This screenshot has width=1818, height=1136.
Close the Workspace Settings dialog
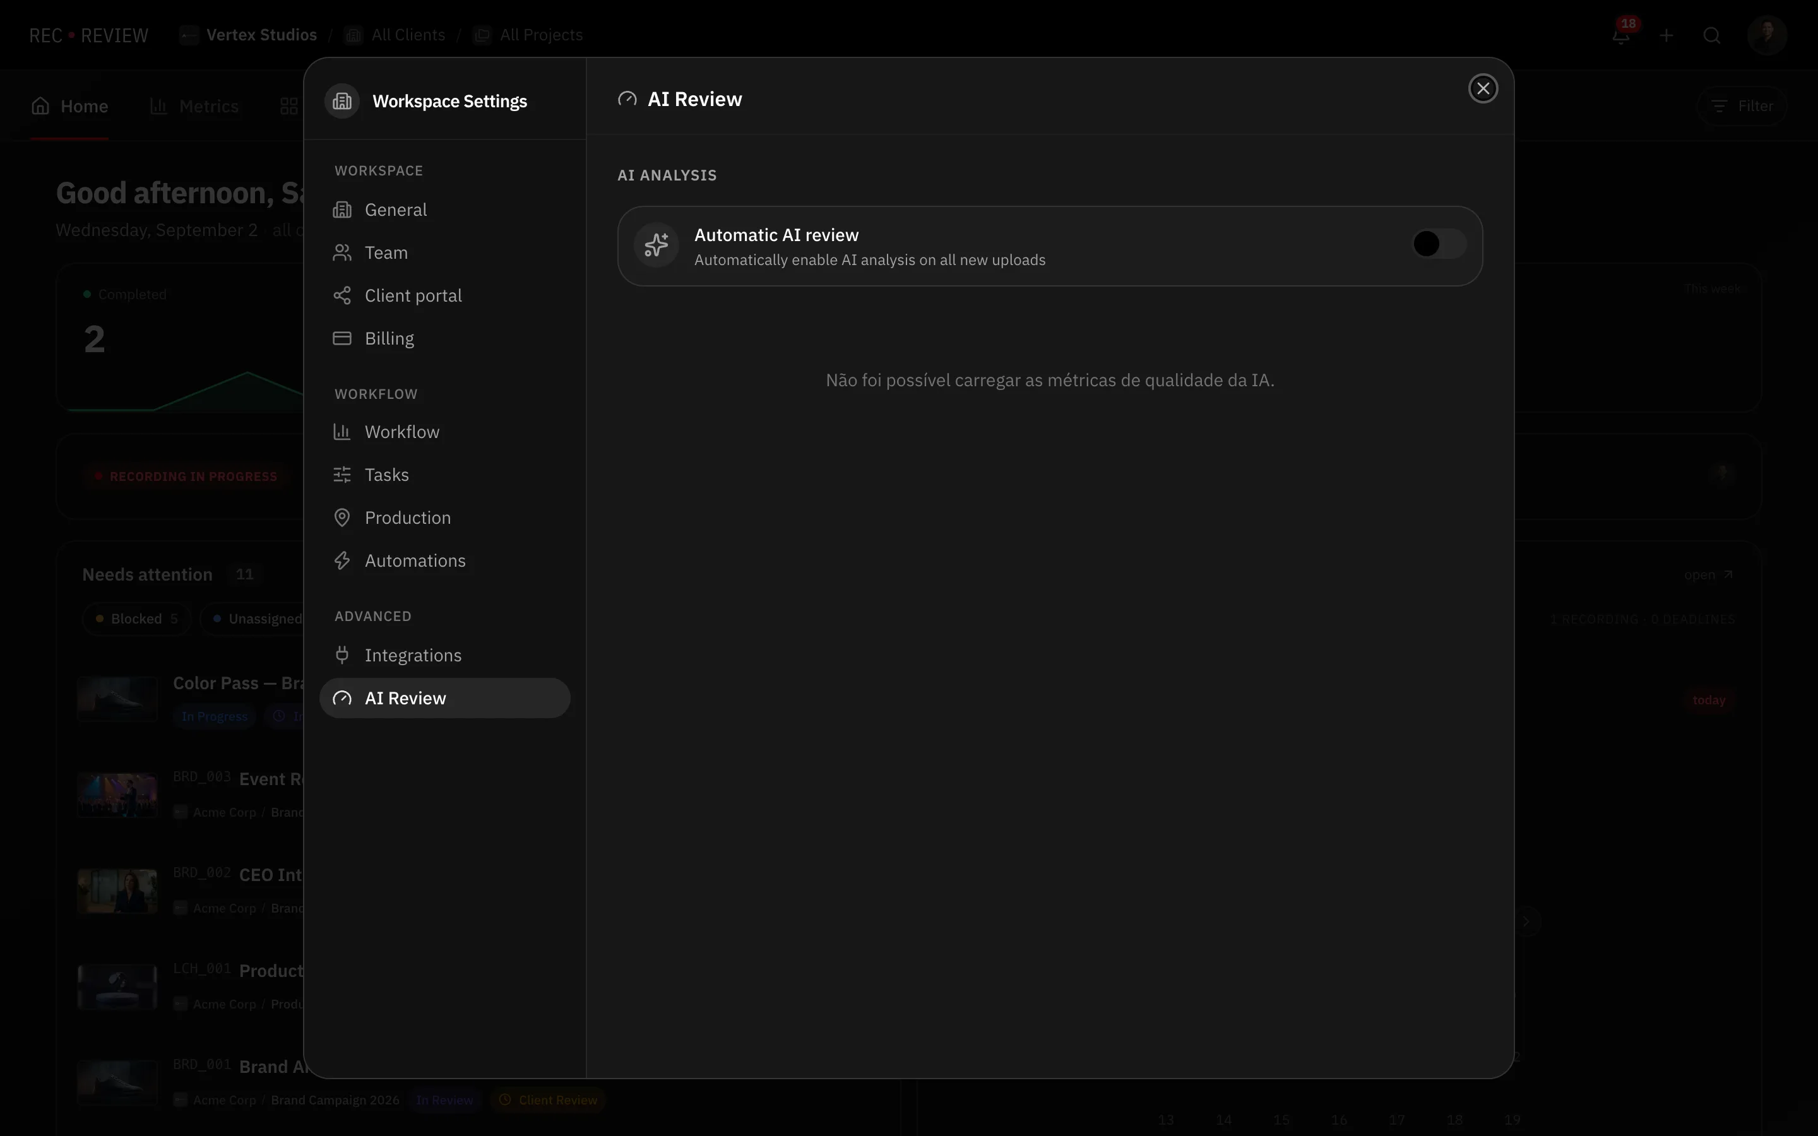1483,88
